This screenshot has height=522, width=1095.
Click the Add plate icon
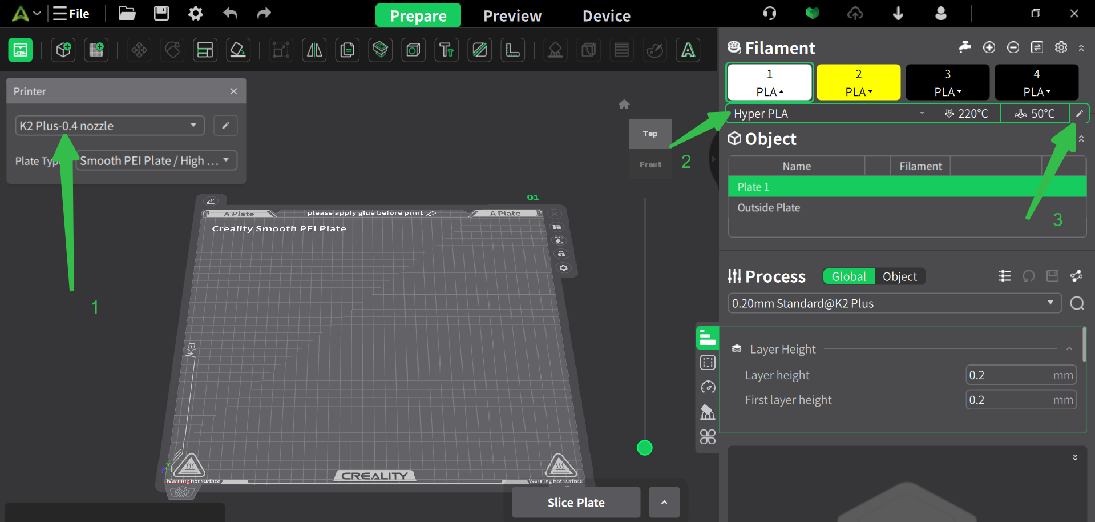(96, 50)
